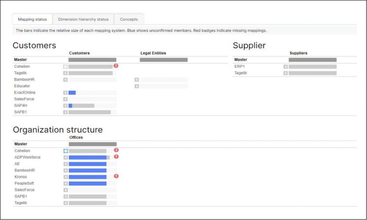Click the arrow icon for SalesForce Customers
Screen dimensions: 367x220
coord(65,99)
